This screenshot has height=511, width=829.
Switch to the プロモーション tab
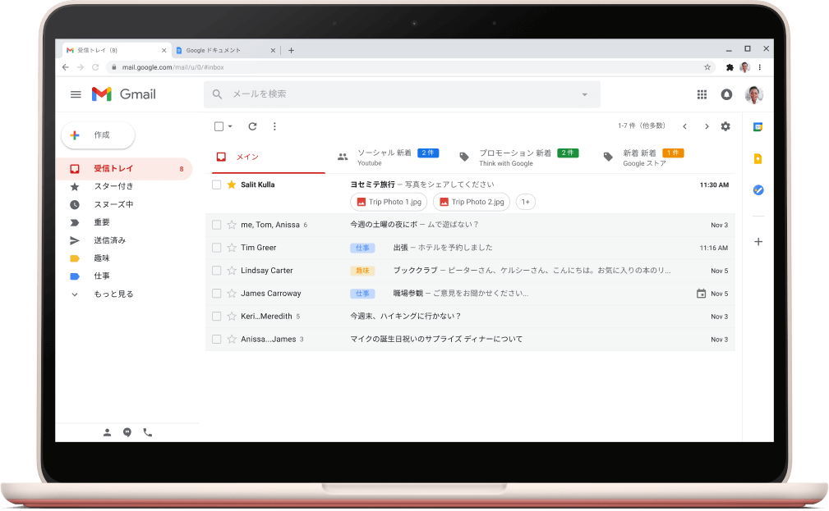tap(515, 157)
